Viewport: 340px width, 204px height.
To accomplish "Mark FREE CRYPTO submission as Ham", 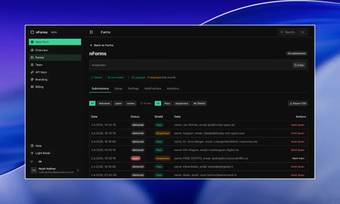I will coord(298,158).
